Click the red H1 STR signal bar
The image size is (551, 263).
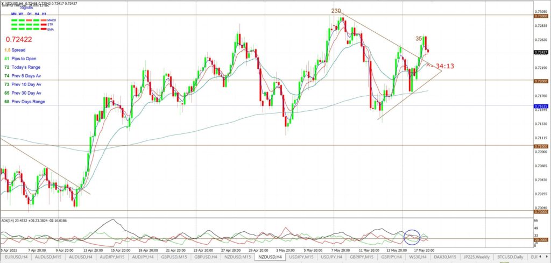(44, 25)
